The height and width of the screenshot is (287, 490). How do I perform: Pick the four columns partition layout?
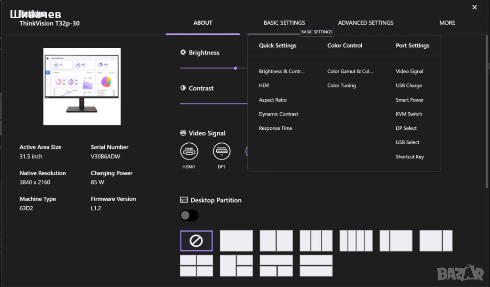point(356,241)
